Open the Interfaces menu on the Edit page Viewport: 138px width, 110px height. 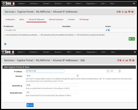(34, 52)
